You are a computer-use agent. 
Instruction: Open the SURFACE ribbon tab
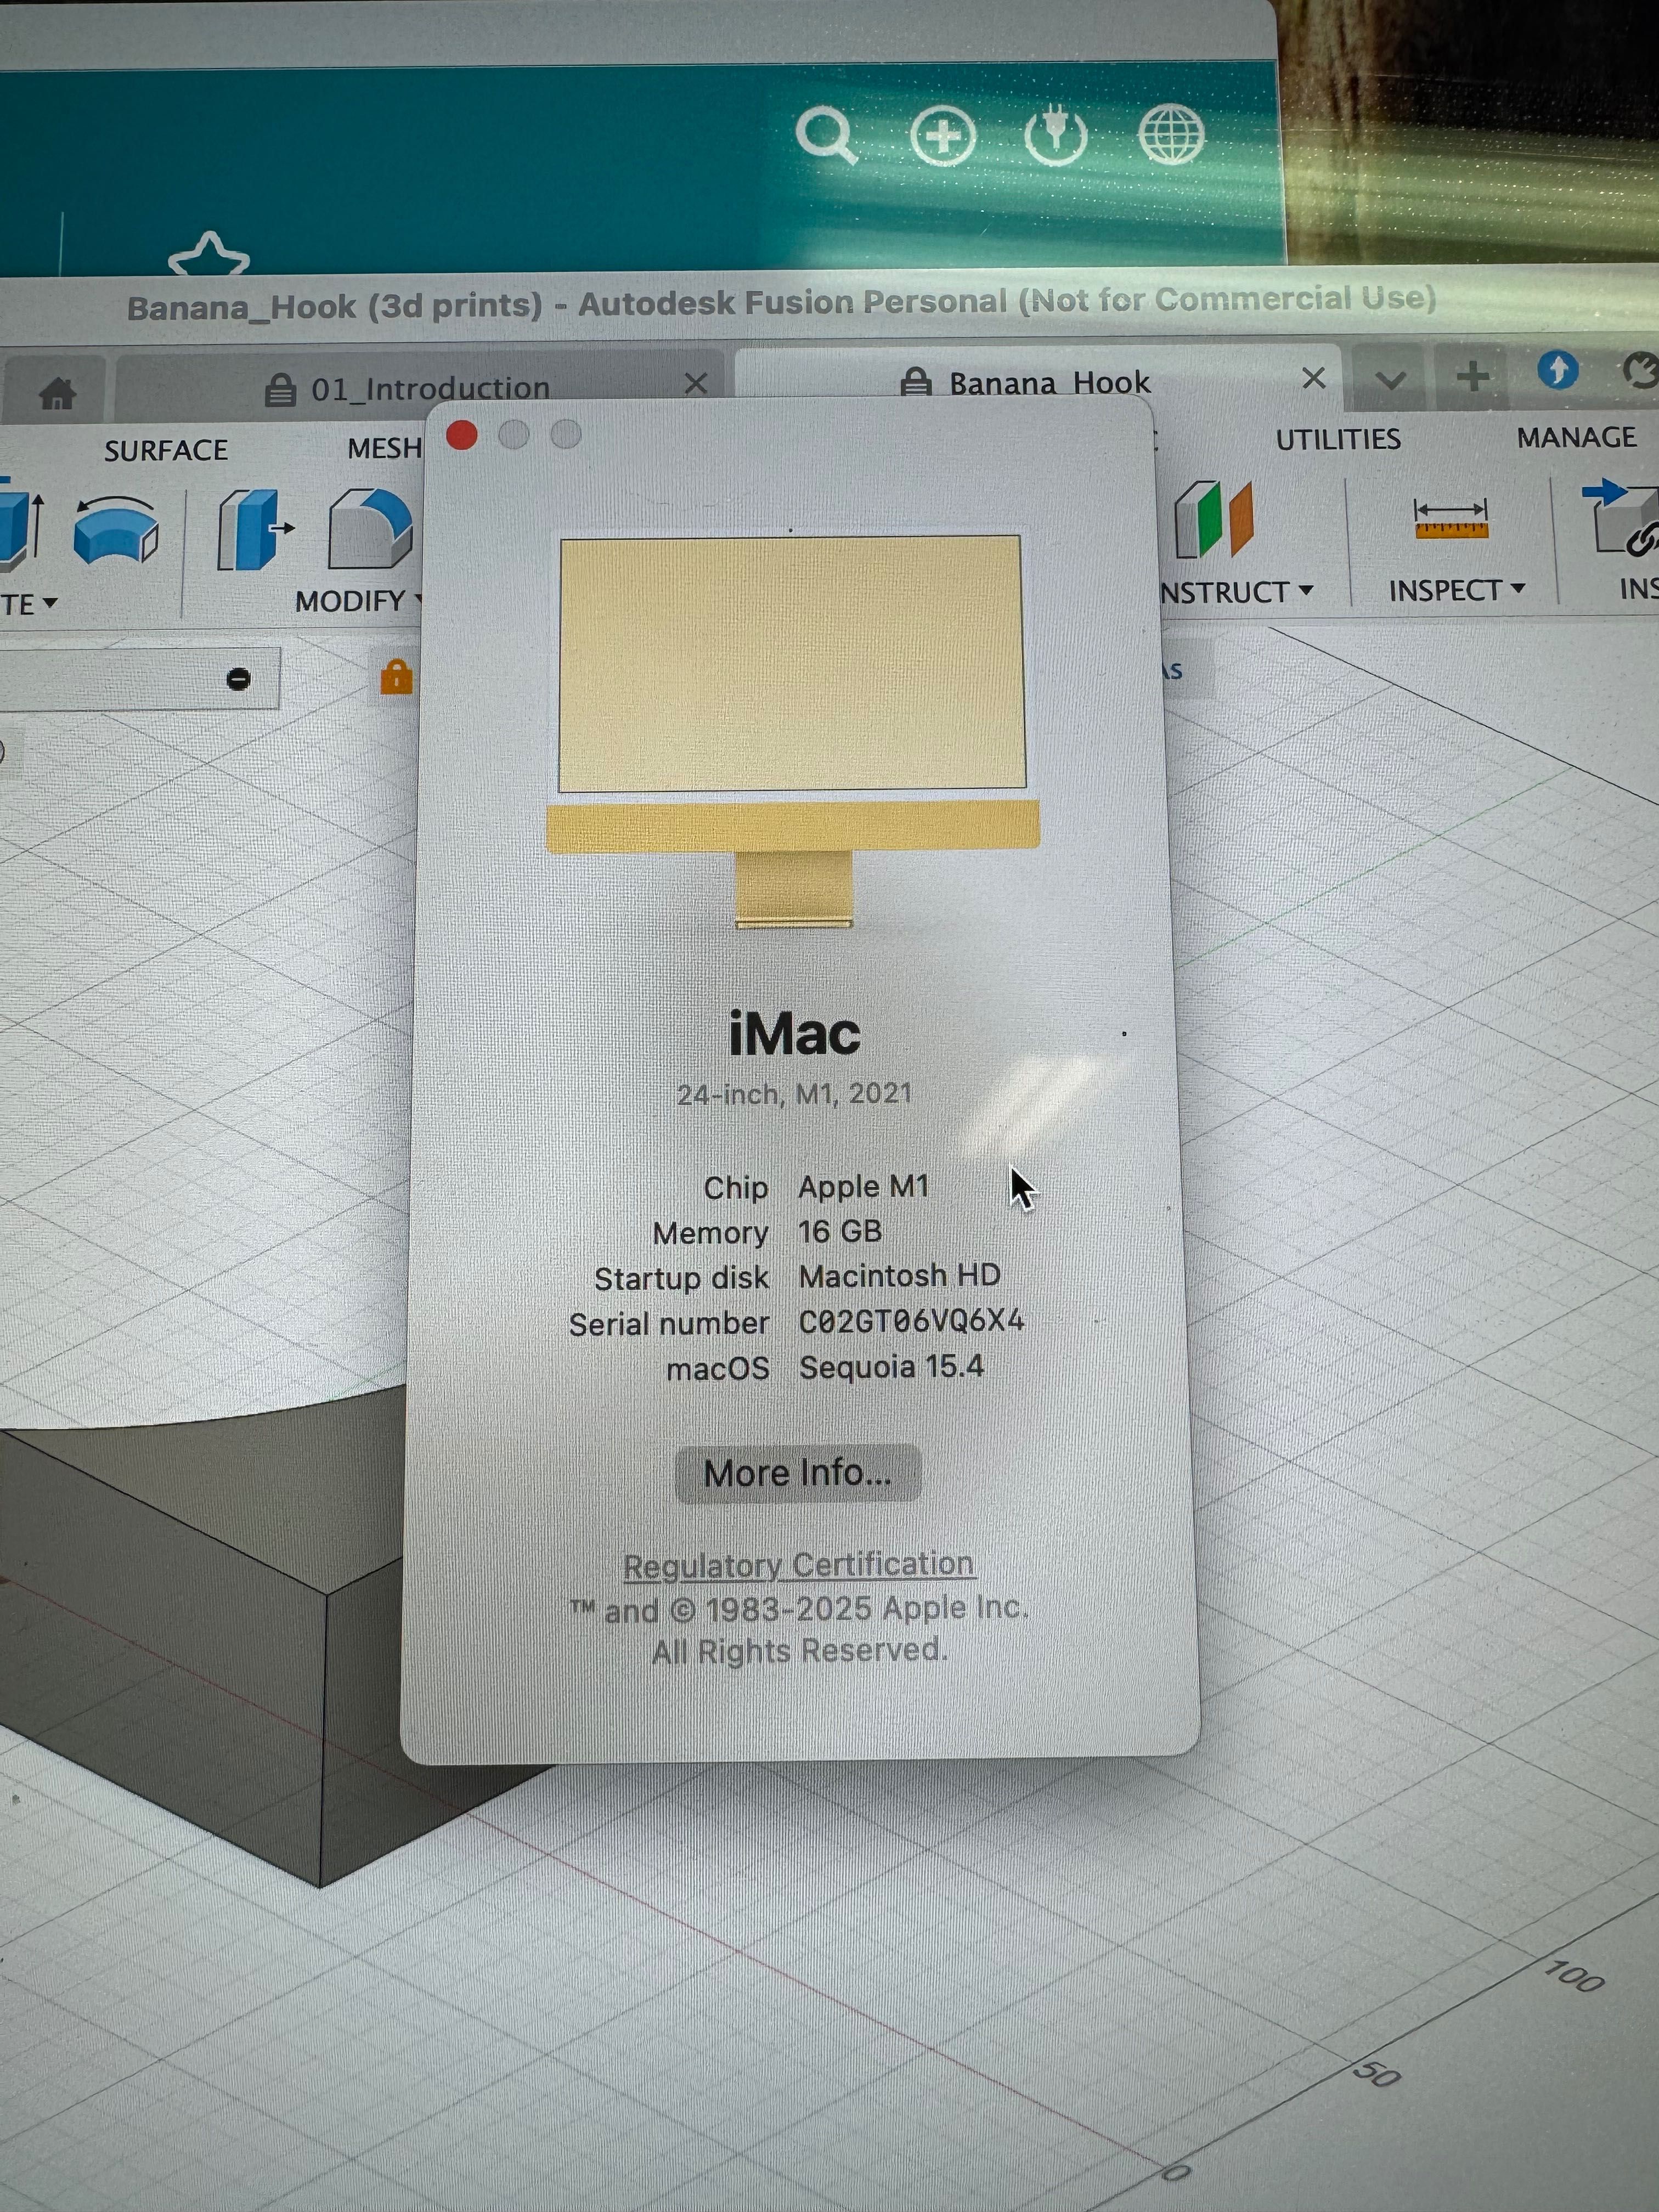pyautogui.click(x=166, y=450)
